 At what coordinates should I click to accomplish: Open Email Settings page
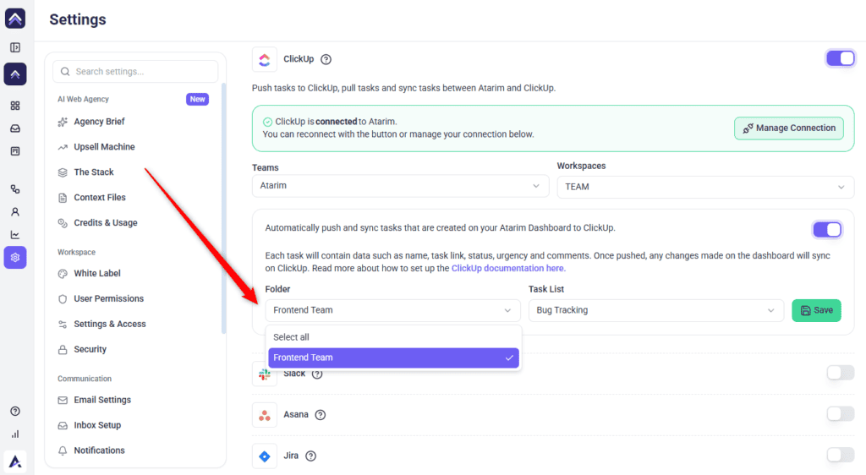[x=102, y=400]
